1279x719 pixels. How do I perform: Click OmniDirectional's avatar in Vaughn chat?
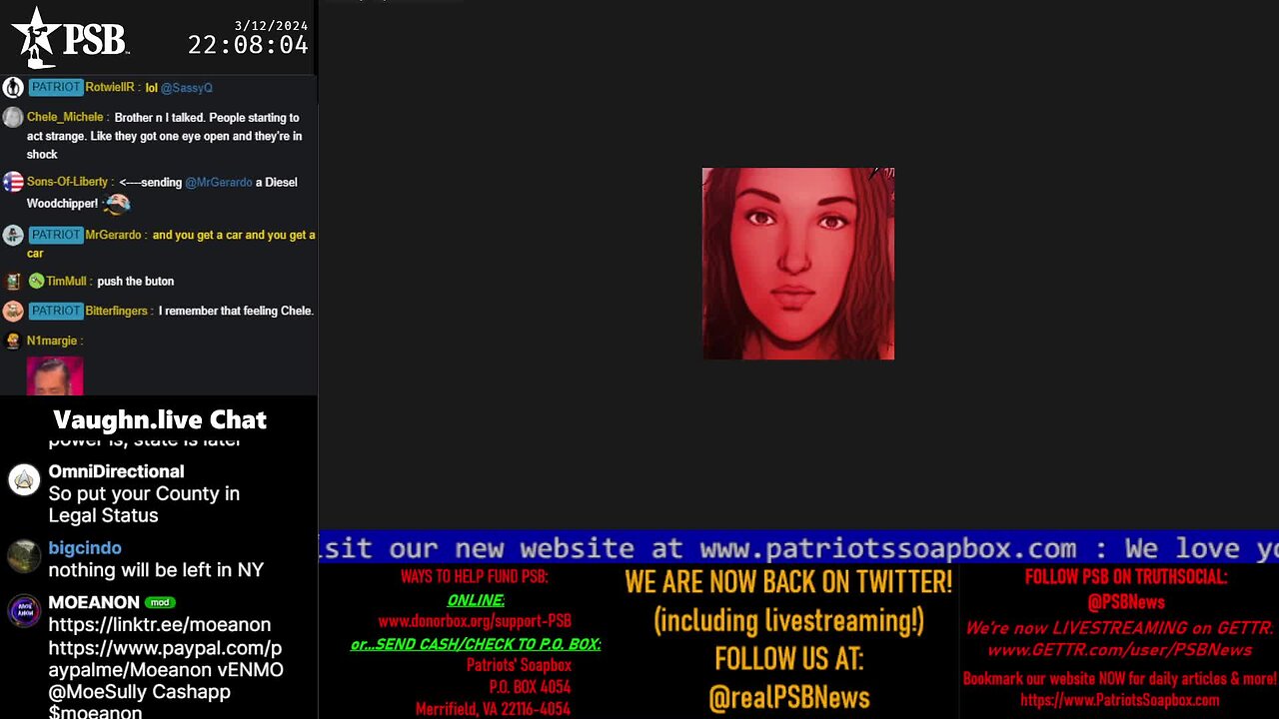[24, 480]
